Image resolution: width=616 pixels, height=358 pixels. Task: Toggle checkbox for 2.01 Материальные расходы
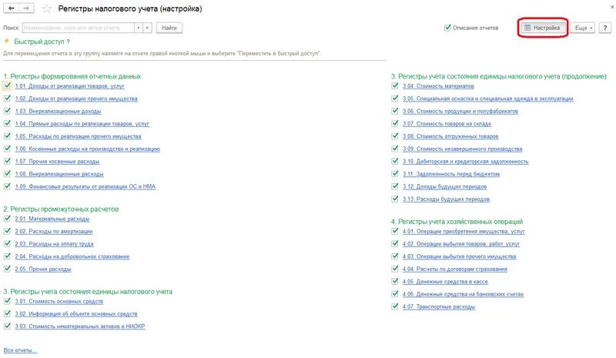pos(7,219)
